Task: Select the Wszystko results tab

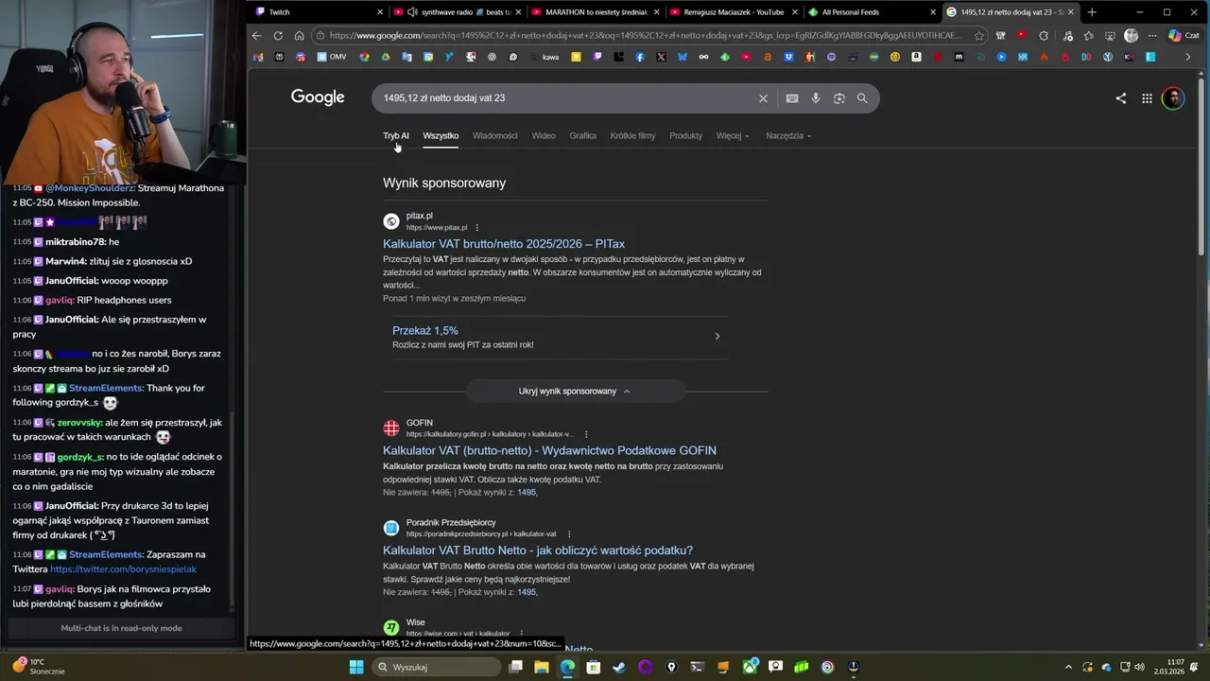Action: click(x=441, y=135)
